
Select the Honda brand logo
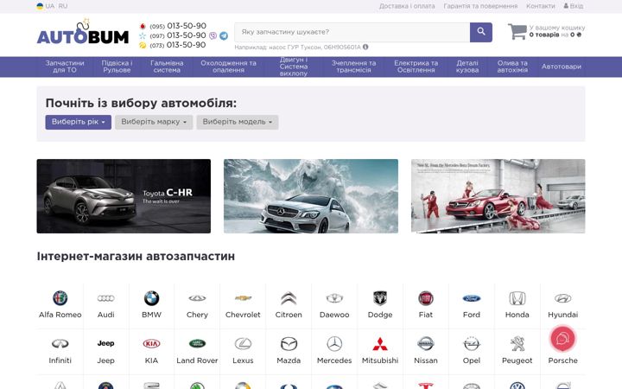517,298
